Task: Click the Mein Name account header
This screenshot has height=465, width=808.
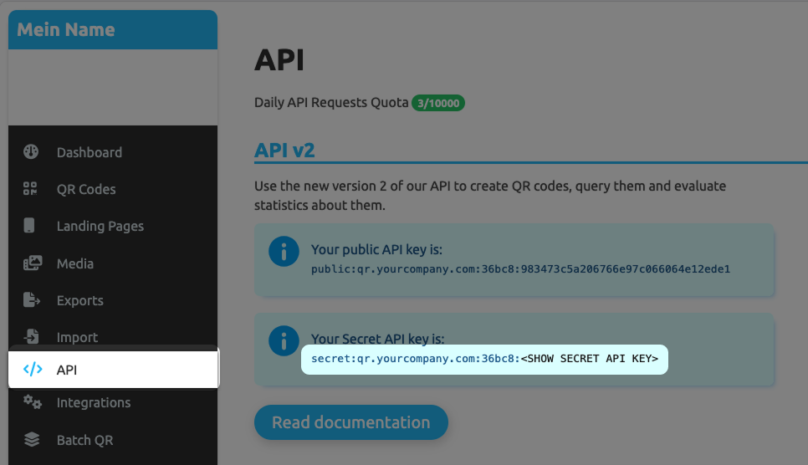Action: point(113,29)
